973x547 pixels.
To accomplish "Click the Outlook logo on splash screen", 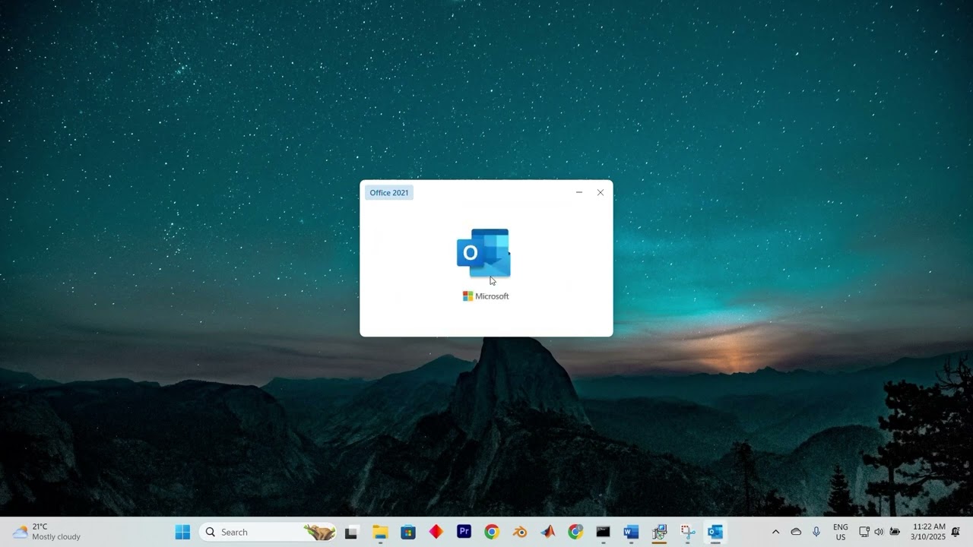I will click(483, 253).
